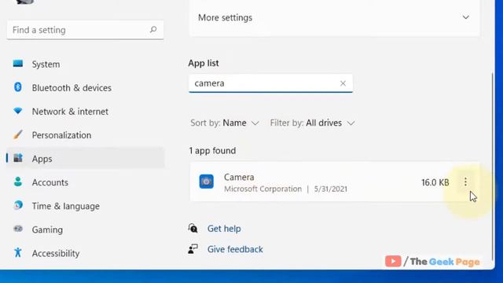This screenshot has width=503, height=283.
Task: Open Network & internet settings
Action: point(70,112)
